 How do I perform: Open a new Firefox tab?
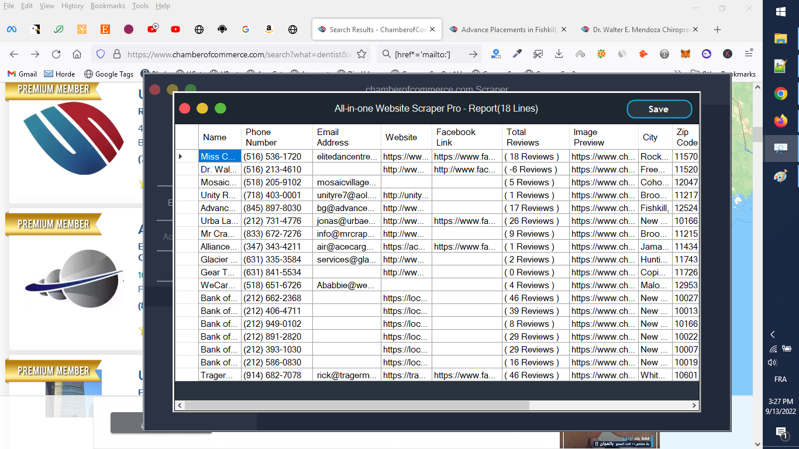(x=718, y=29)
